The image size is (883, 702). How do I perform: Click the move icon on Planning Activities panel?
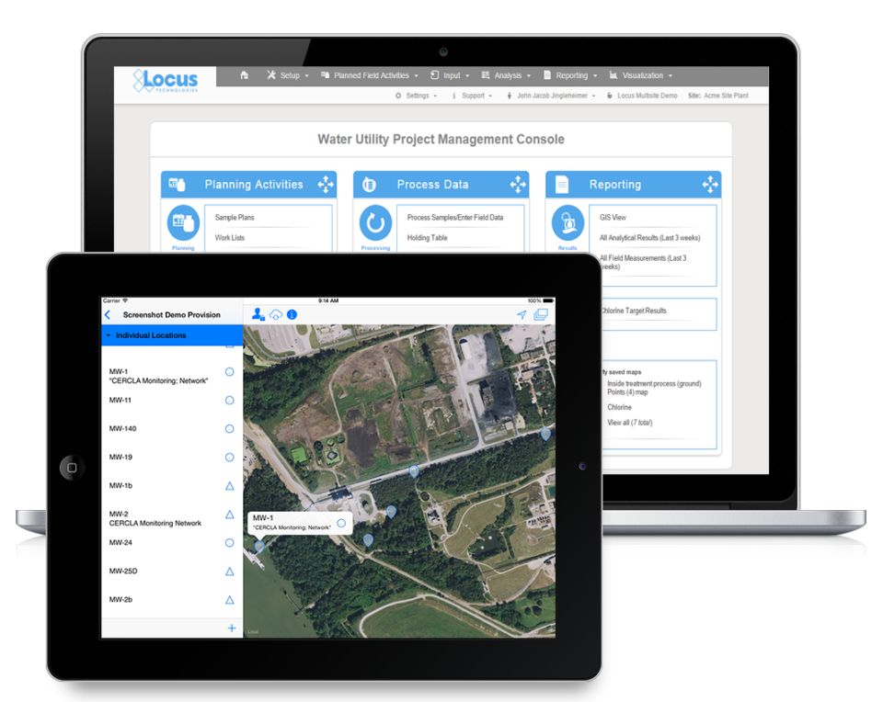[x=326, y=184]
